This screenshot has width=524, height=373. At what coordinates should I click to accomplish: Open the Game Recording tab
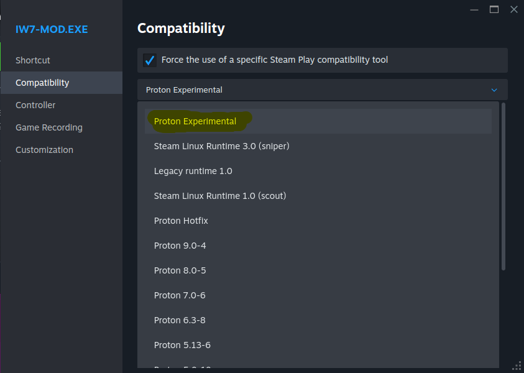pyautogui.click(x=49, y=127)
